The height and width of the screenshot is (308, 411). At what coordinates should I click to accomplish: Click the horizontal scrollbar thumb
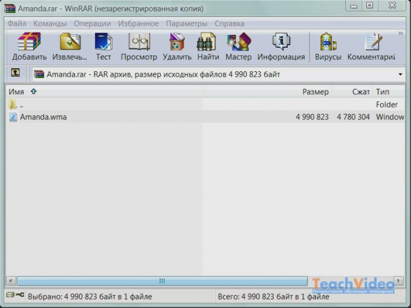pos(161,281)
